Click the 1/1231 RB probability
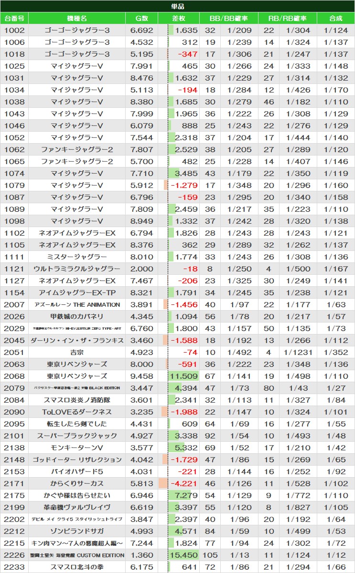 click(298, 352)
